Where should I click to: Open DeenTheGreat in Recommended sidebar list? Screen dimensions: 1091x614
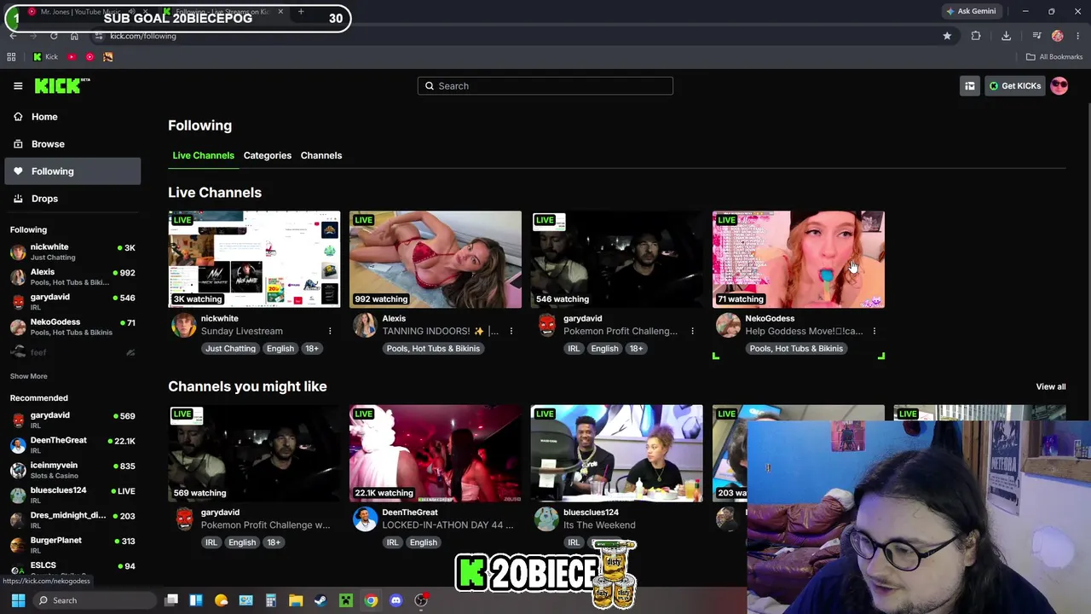click(72, 445)
